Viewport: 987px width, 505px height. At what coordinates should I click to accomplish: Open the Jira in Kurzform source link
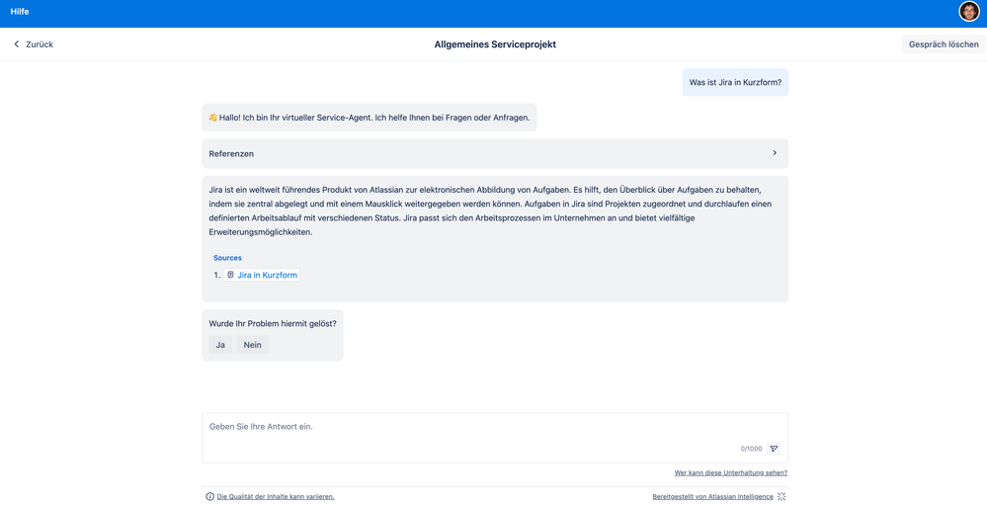[x=262, y=275]
